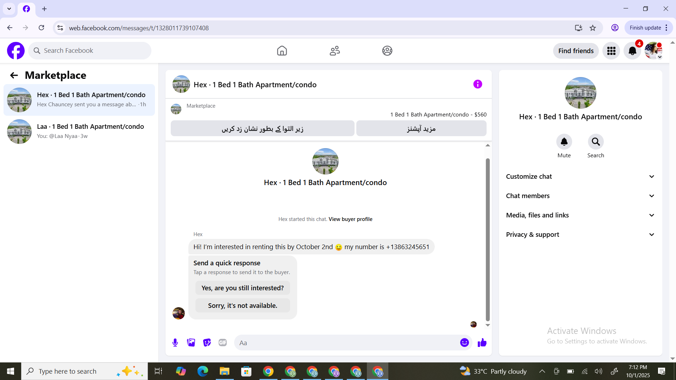Screen dimensions: 676x380
Task: Open the Laa apartment conversation
Action: [79, 132]
